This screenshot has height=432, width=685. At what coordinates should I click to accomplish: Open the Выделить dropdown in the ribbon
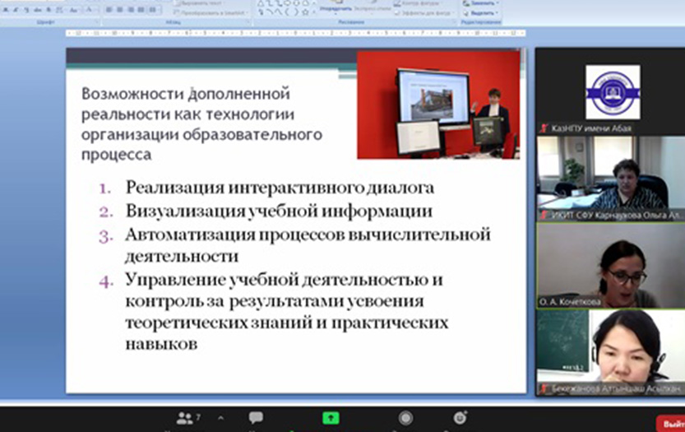pos(484,13)
